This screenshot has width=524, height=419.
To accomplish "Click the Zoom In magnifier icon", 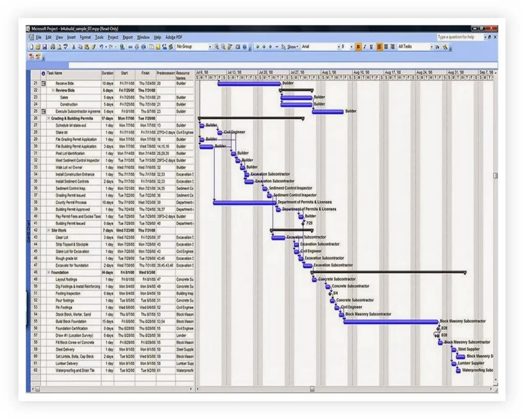I will 217,47.
